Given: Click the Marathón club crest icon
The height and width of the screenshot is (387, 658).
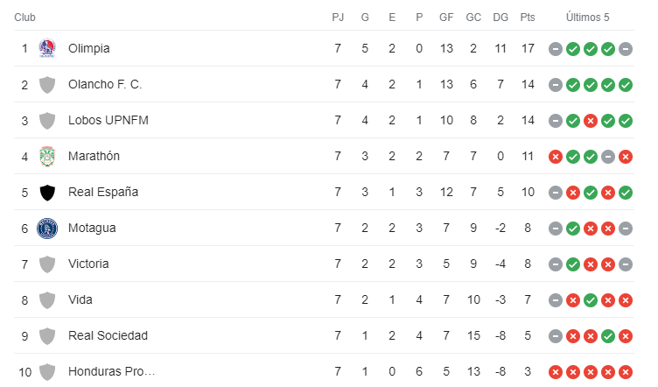Looking at the screenshot, I should tap(47, 156).
